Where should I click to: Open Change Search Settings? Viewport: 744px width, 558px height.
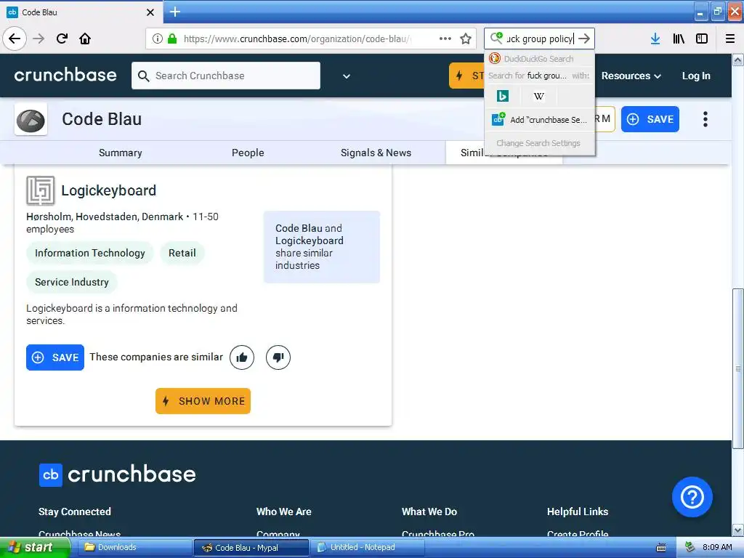tap(538, 143)
